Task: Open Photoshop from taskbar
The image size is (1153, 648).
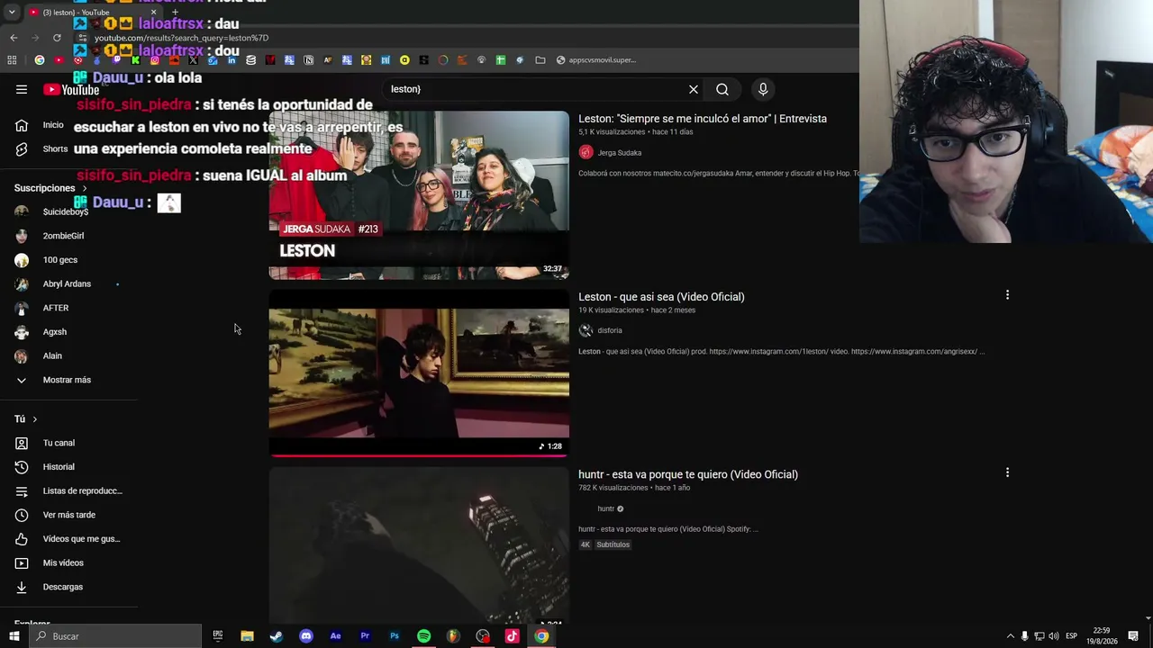Action: tap(395, 636)
